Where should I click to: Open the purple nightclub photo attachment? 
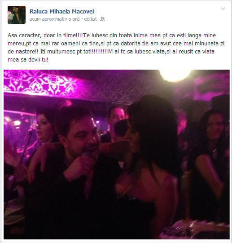tap(117, 155)
